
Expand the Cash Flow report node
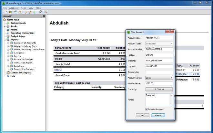(8, 66)
